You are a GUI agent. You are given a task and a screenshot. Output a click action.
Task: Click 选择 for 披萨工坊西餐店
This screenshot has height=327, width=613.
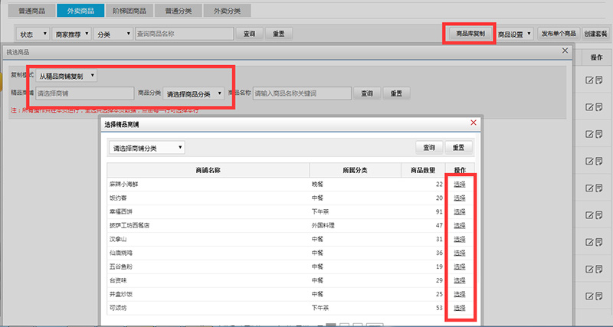point(460,225)
